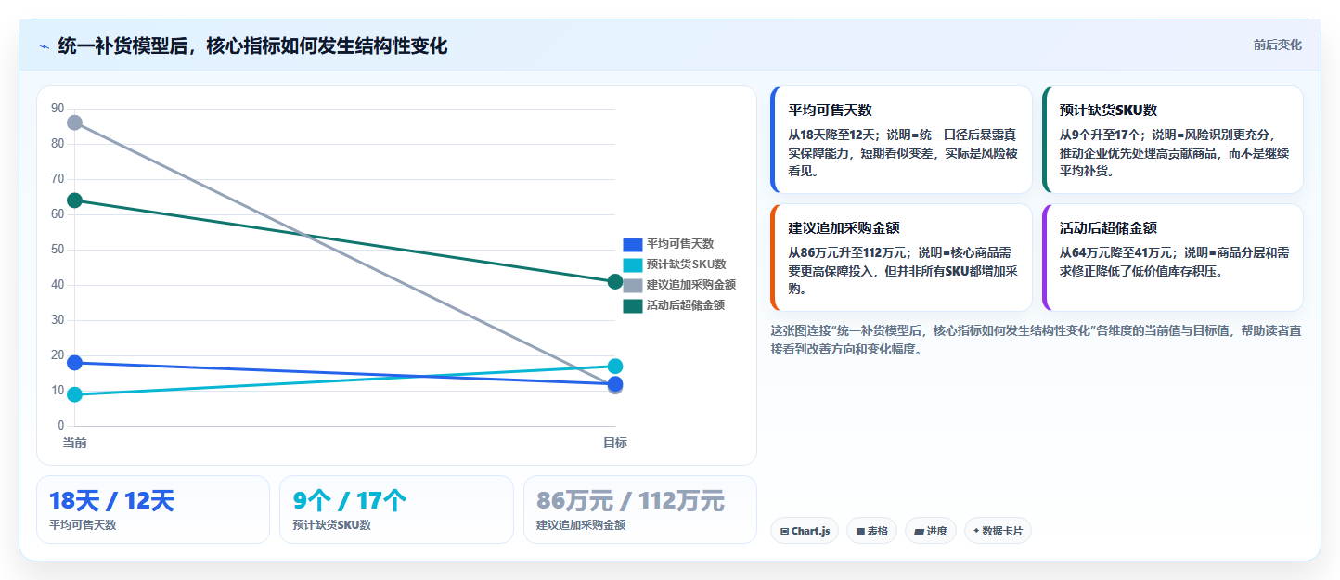Image resolution: width=1340 pixels, height=580 pixels.
Task: Click the 预计缺货SKU数 data point at 当前
Action: click(75, 394)
